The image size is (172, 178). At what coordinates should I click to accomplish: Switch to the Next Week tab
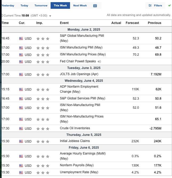tap(80, 5)
